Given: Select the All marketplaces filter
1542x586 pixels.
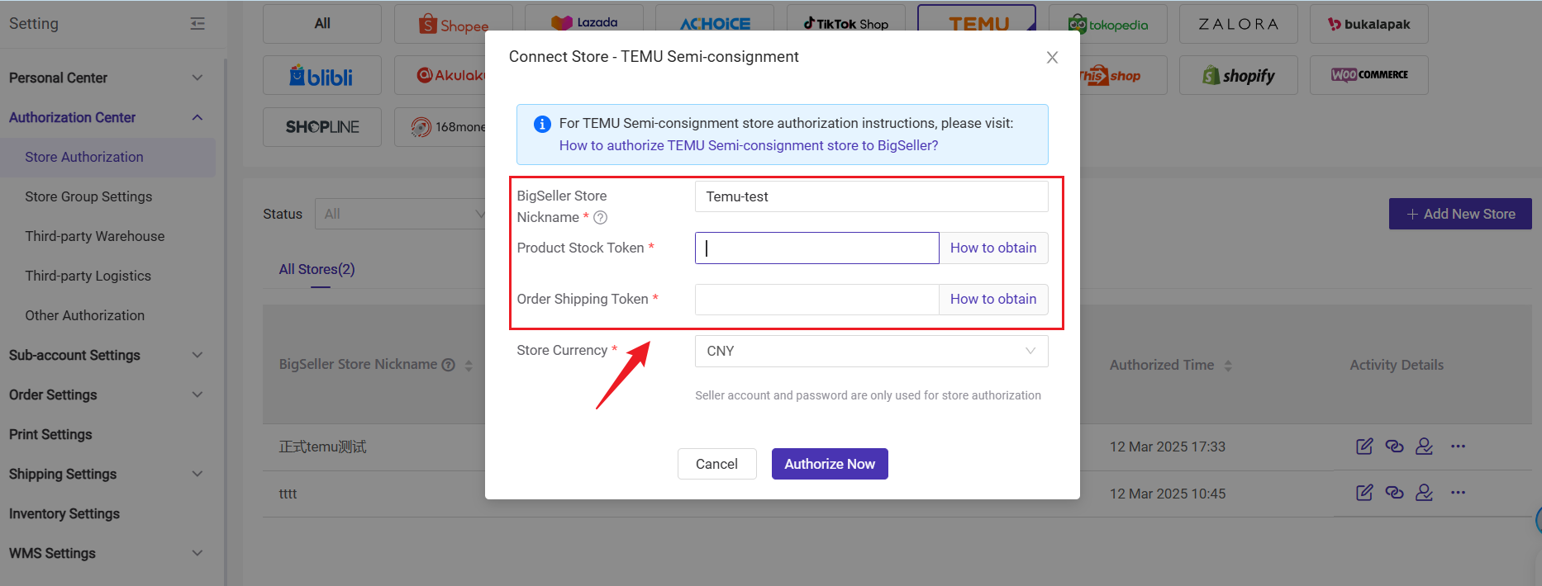Looking at the screenshot, I should [322, 24].
